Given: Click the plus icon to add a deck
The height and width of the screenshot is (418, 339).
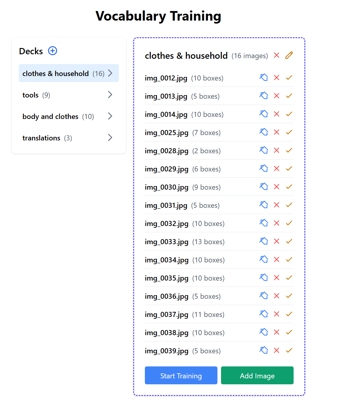Looking at the screenshot, I should pyautogui.click(x=53, y=51).
